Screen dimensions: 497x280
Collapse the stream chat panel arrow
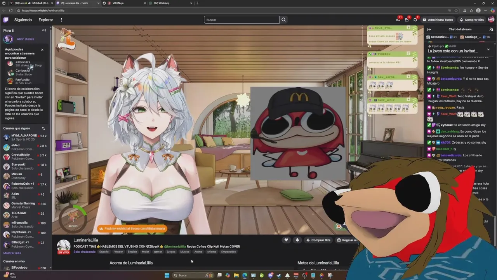[x=429, y=30]
